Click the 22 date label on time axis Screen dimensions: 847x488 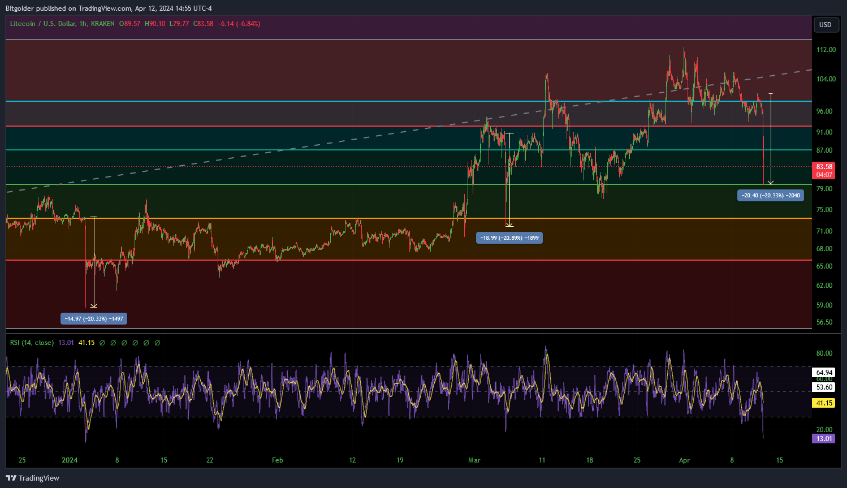(x=210, y=460)
